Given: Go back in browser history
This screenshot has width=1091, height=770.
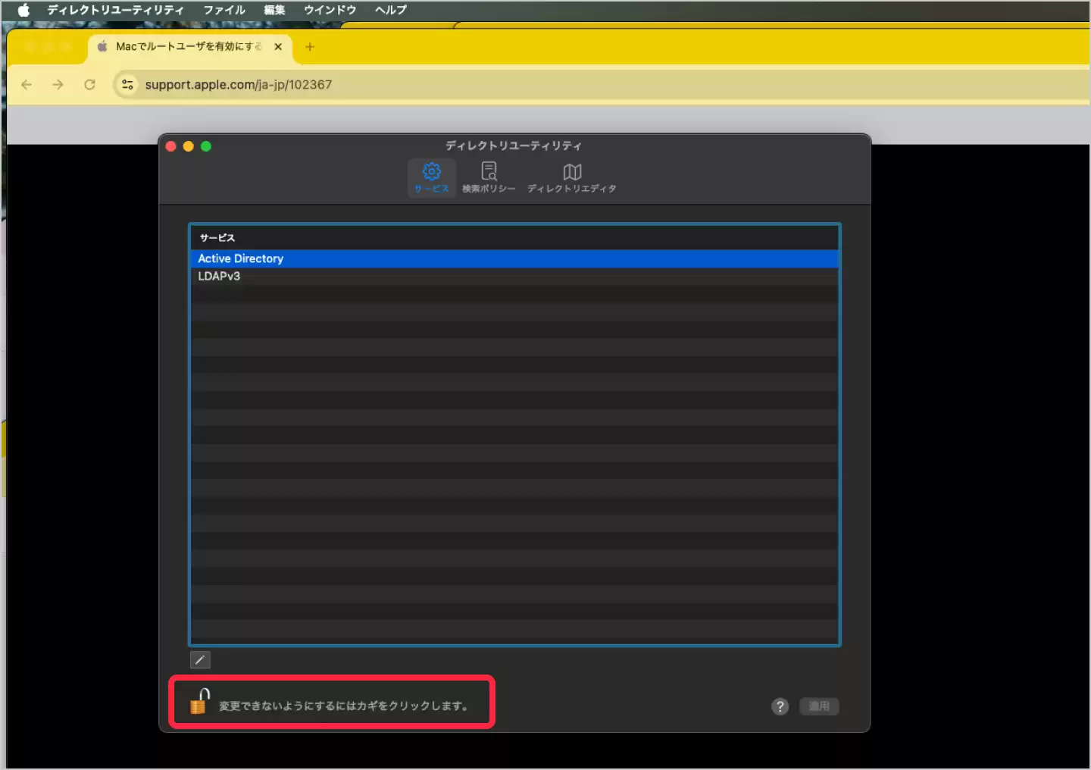Looking at the screenshot, I should [27, 84].
